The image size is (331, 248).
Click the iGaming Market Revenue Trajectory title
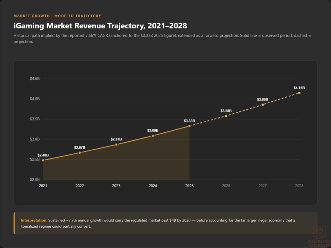click(100, 26)
